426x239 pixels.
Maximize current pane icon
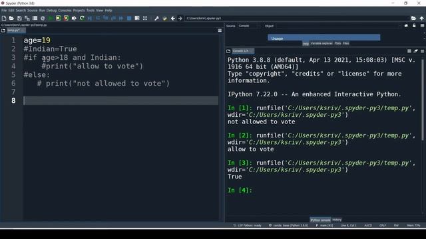(x=137, y=18)
